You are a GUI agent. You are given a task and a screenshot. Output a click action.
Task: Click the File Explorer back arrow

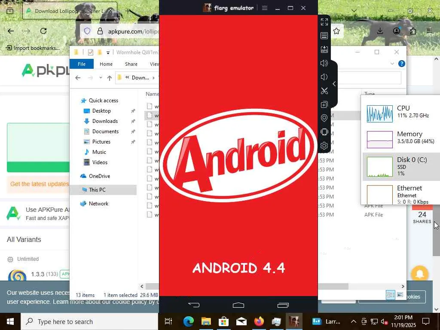click(x=78, y=78)
